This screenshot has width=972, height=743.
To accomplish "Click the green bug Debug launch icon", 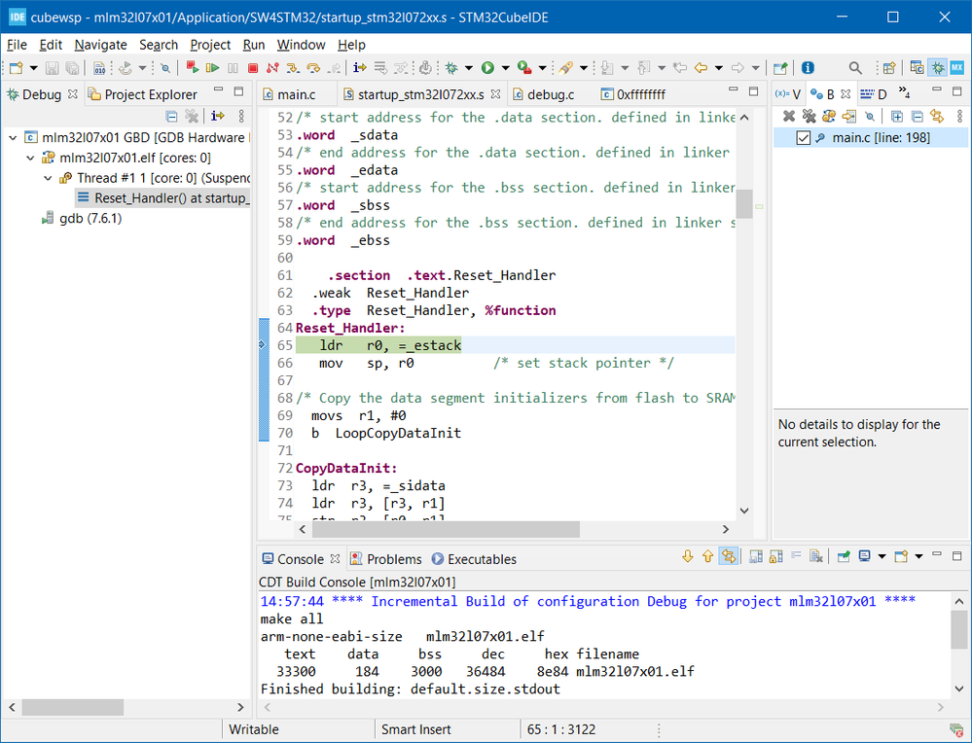I will (451, 67).
